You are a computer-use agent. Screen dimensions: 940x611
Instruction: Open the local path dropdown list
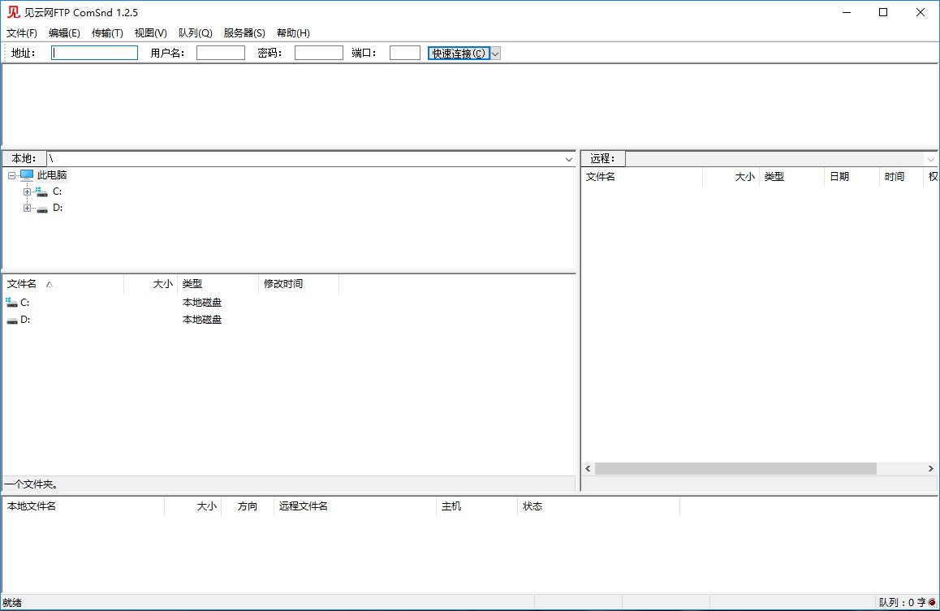569,159
